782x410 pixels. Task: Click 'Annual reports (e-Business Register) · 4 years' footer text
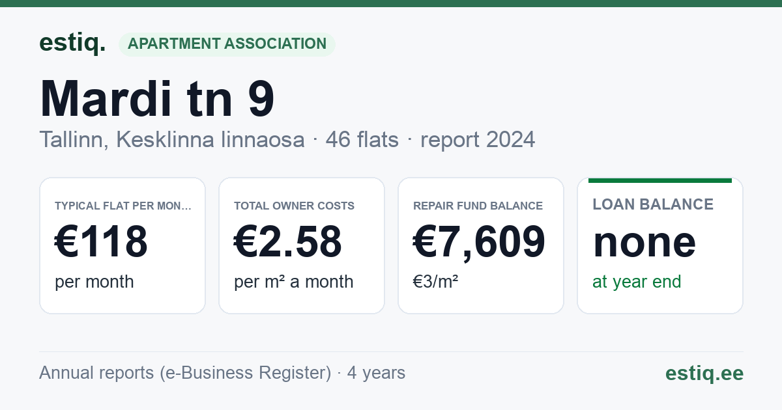(x=222, y=373)
